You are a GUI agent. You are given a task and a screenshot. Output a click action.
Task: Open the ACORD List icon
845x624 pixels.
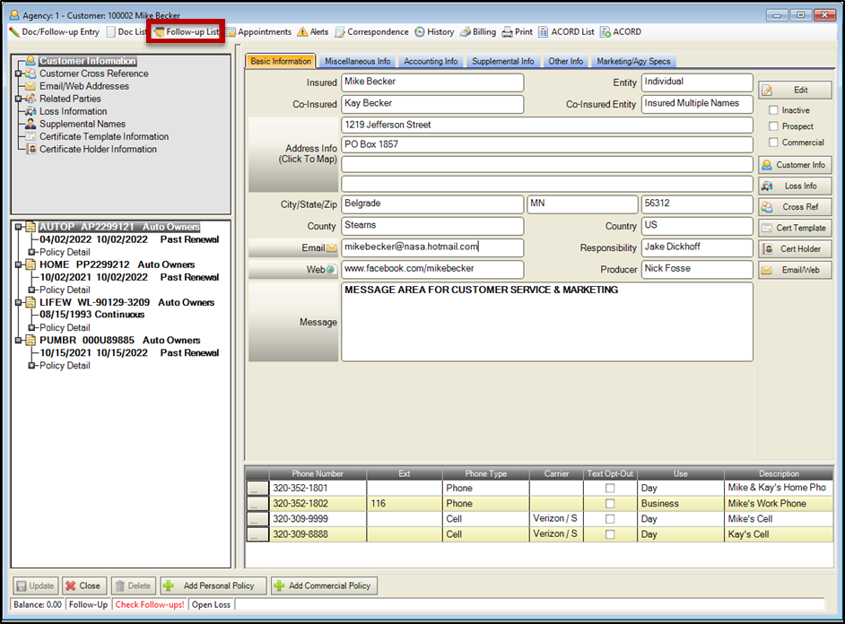click(x=544, y=32)
